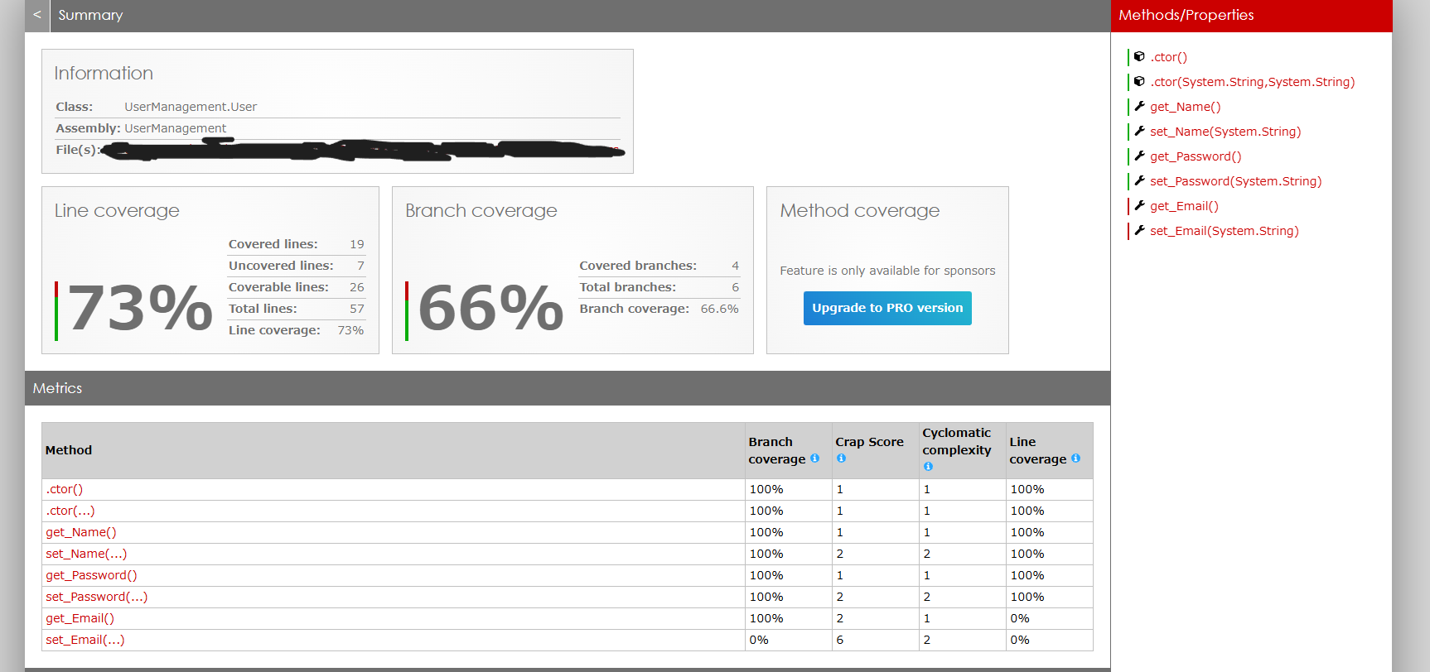Click .ctor(...) link in Metrics table
Image resolution: width=1430 pixels, height=672 pixels.
point(70,511)
